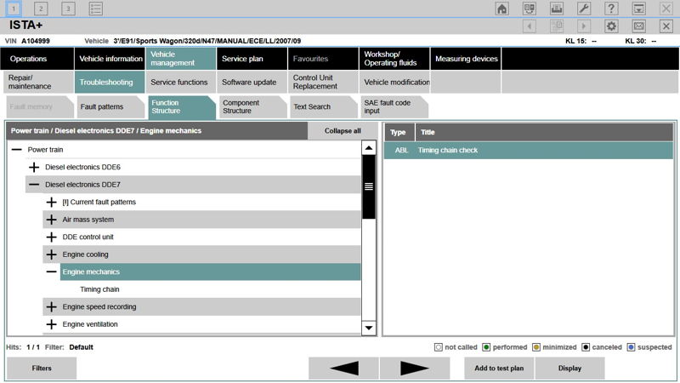This screenshot has height=383, width=680.
Task: Open the wrench tools icon
Action: [584, 9]
